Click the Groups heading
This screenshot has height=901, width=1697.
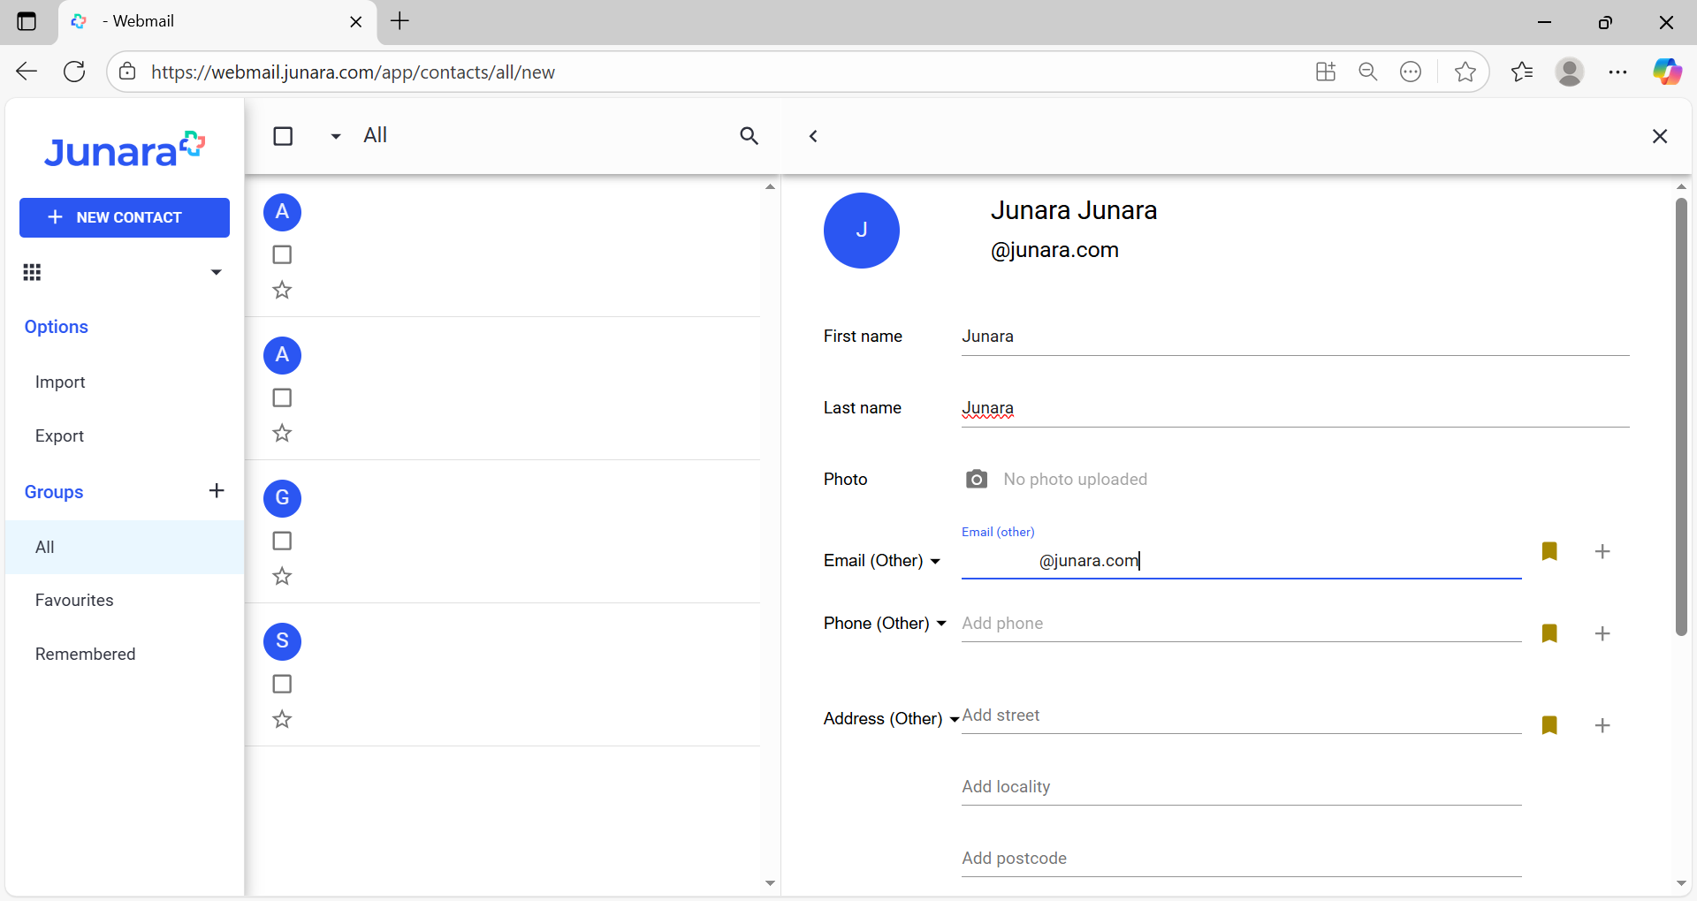pyautogui.click(x=54, y=492)
